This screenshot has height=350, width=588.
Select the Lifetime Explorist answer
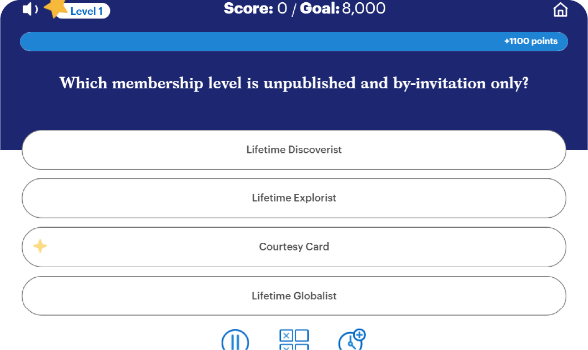tap(294, 198)
